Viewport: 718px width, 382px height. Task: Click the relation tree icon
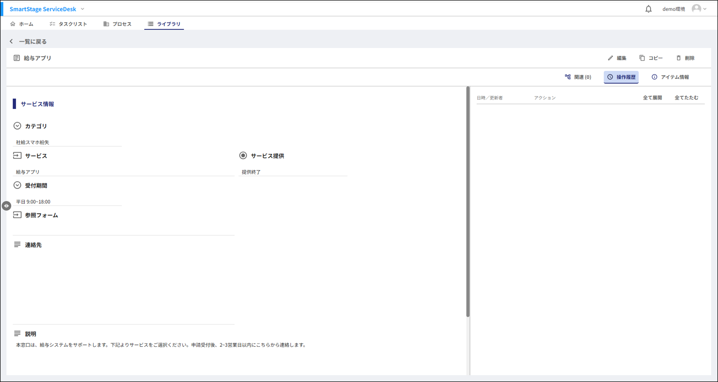pos(568,77)
